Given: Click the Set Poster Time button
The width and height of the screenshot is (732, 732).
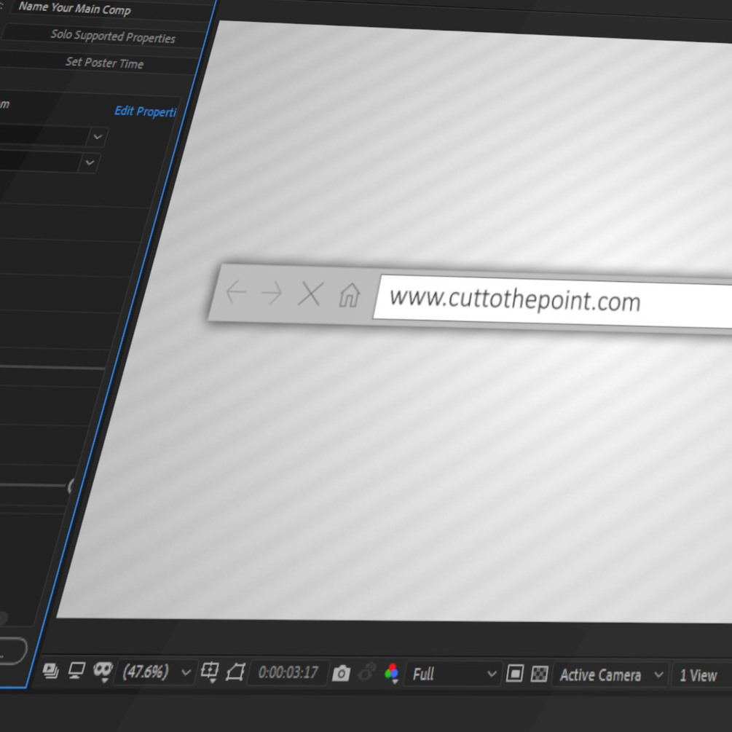Looking at the screenshot, I should click(105, 63).
